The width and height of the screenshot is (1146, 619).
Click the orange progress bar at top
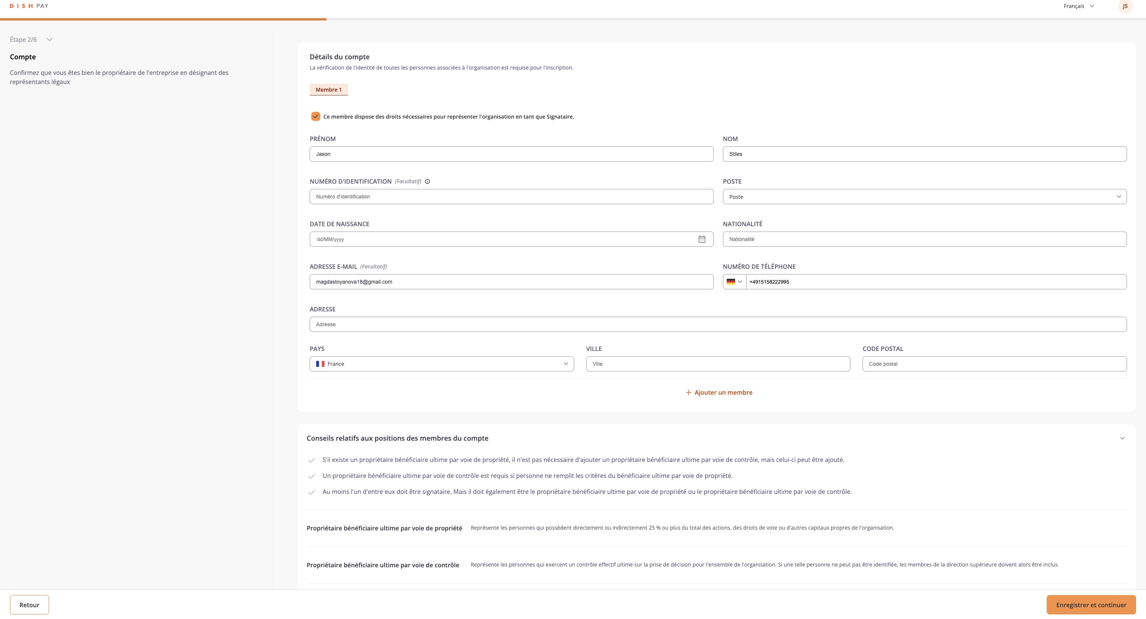[163, 19]
